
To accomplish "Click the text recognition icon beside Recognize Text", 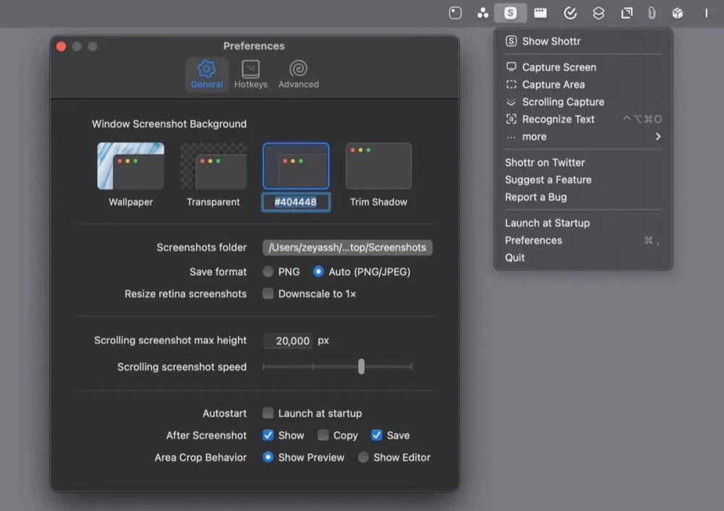I will 511,119.
